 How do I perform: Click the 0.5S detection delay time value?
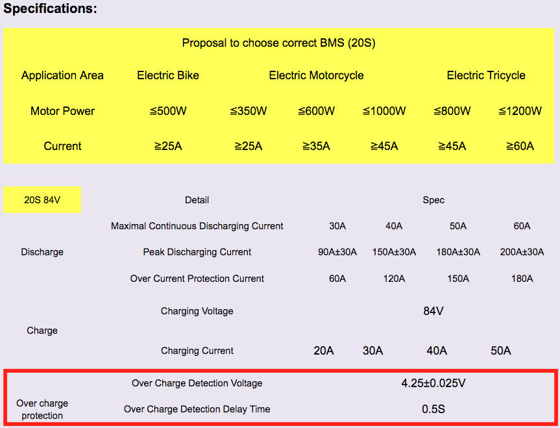[x=433, y=409]
